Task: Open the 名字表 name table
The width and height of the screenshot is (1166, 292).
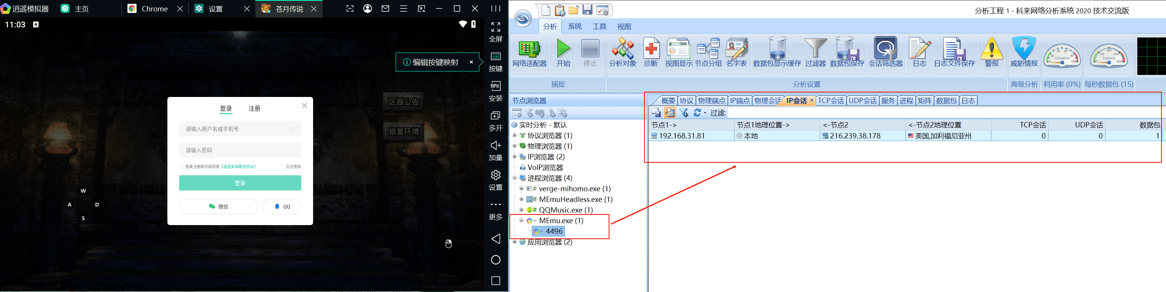Action: (x=737, y=52)
